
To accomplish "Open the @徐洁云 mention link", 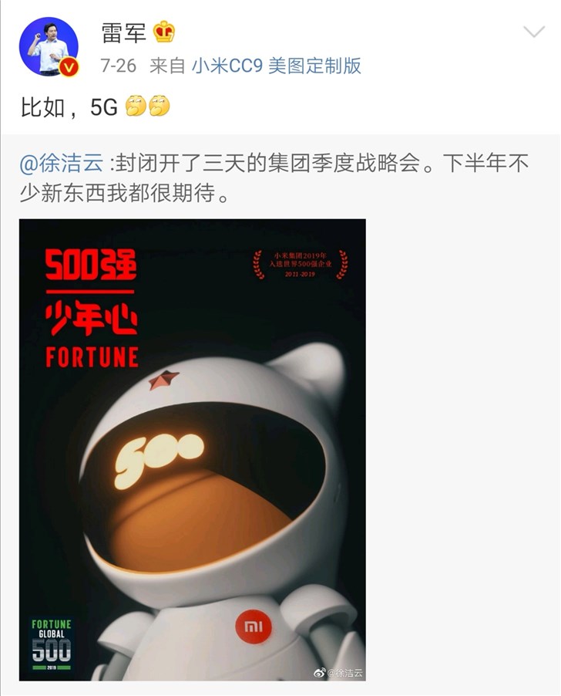I will [x=61, y=163].
